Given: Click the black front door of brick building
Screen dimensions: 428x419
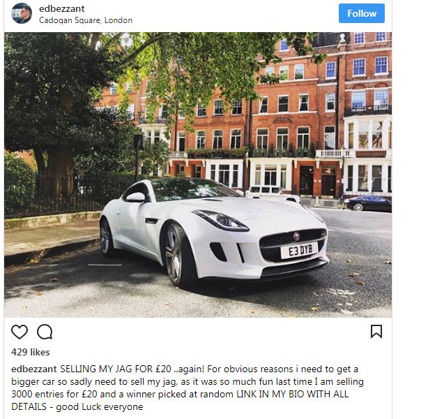Looking at the screenshot, I should pyautogui.click(x=307, y=180).
